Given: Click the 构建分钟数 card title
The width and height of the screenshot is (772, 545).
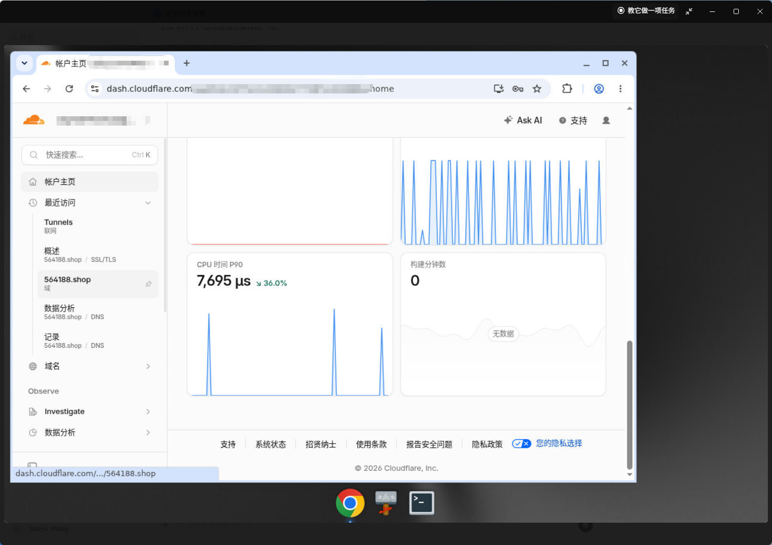Looking at the screenshot, I should click(x=428, y=264).
